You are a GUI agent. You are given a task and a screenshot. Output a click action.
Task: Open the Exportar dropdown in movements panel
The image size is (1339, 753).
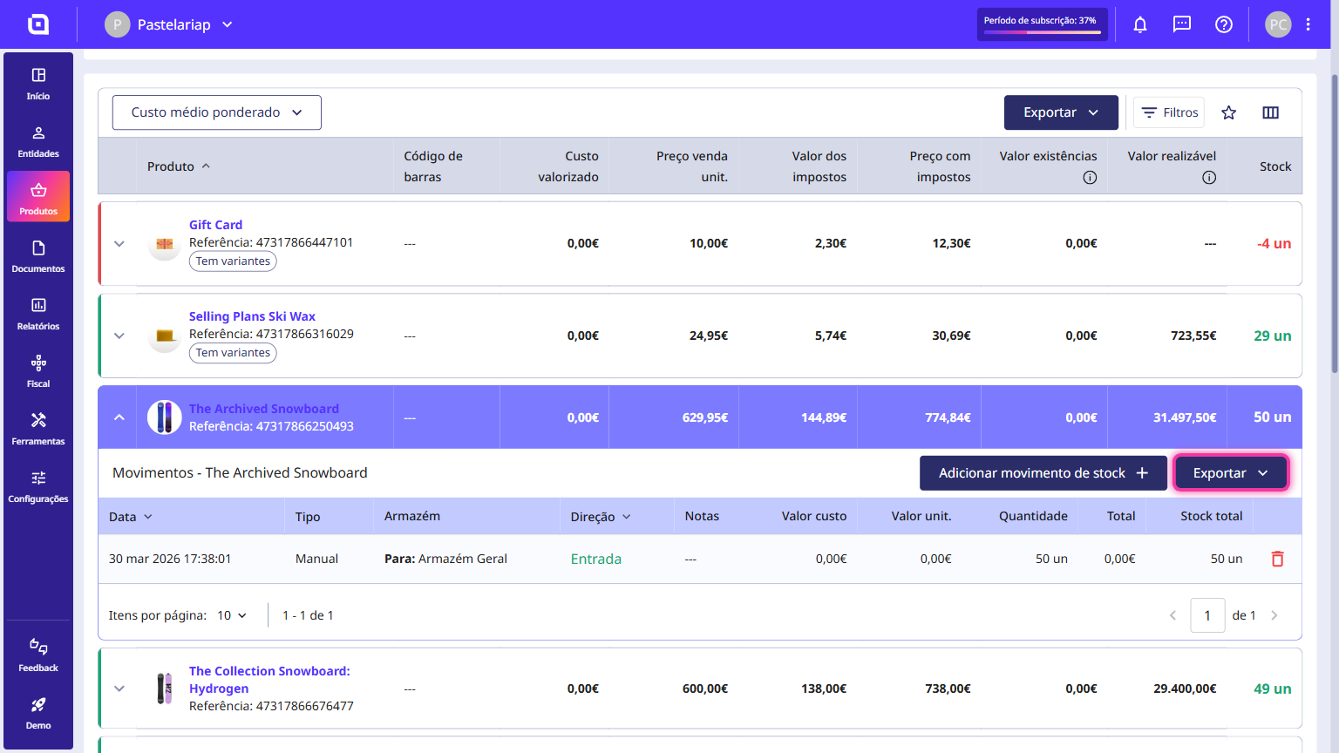coord(1230,473)
